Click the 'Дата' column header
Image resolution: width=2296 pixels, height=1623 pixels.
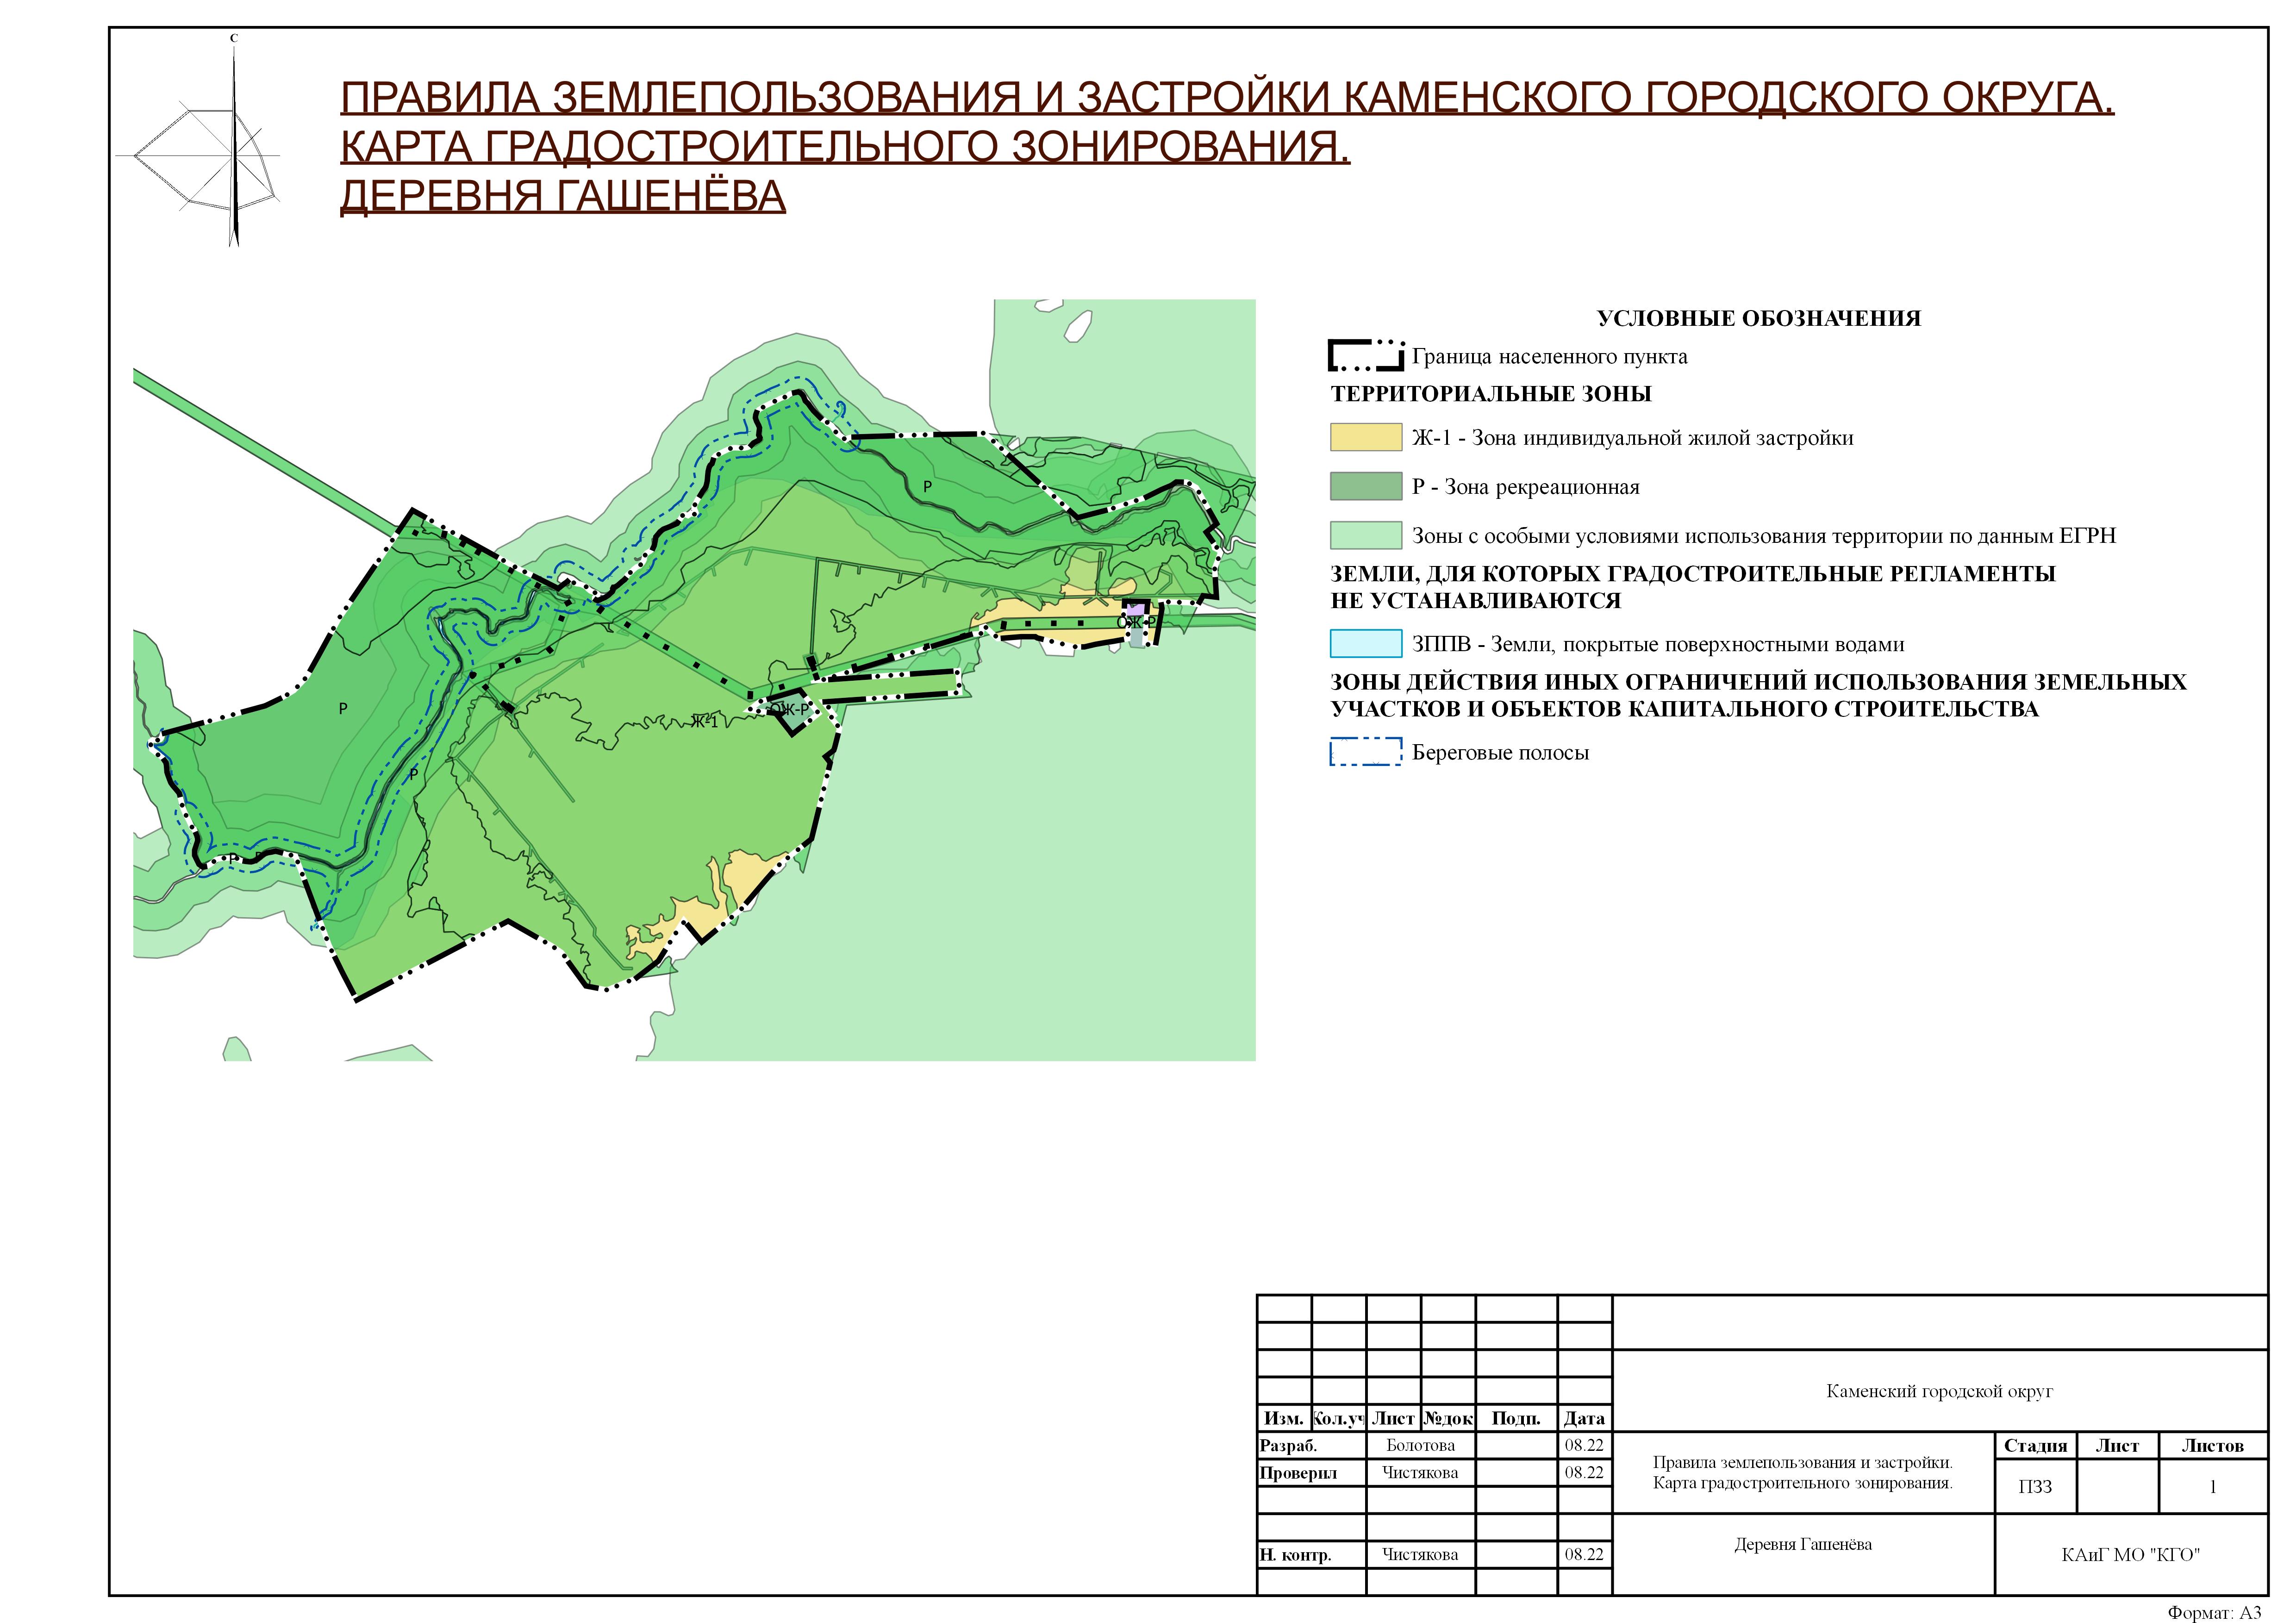(x=1583, y=1418)
